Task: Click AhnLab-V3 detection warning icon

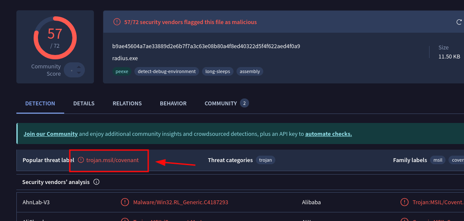Action: click(125, 202)
